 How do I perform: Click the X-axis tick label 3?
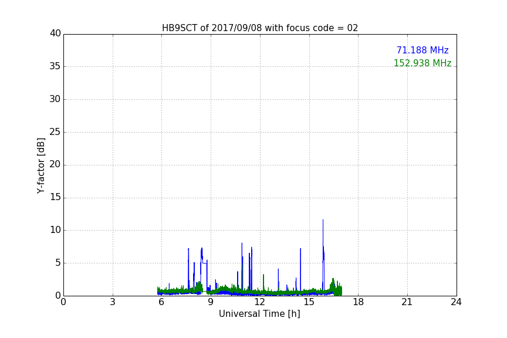pyautogui.click(x=113, y=302)
